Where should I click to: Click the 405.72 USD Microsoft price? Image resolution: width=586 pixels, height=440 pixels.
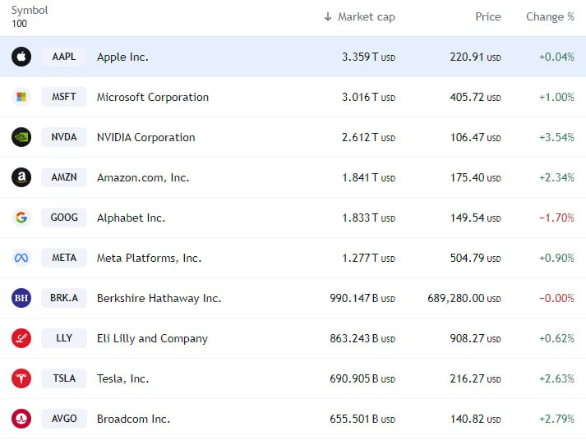(475, 98)
